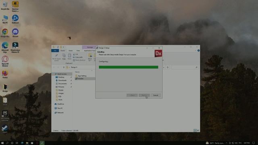258x145 pixels.
Task: Open the Wondershare Filmora desktop icon
Action: (15, 48)
